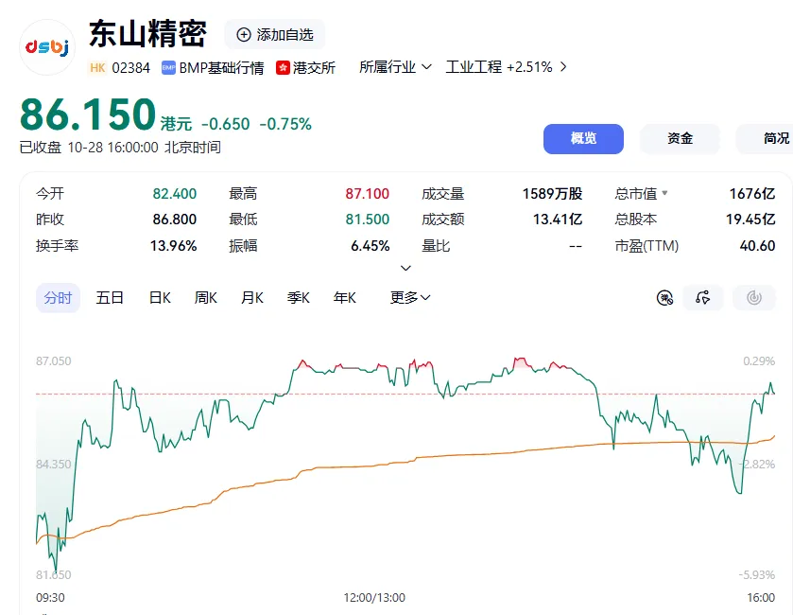The image size is (793, 615).
Task: Select the 月K chart tab
Action: click(x=252, y=298)
